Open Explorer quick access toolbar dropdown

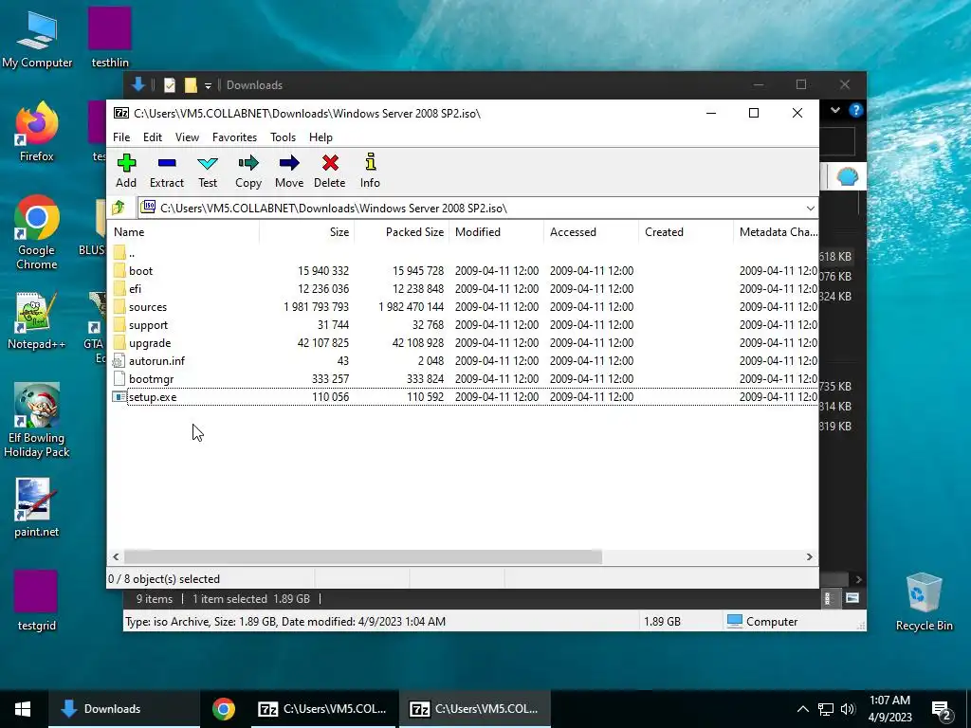pyautogui.click(x=208, y=85)
